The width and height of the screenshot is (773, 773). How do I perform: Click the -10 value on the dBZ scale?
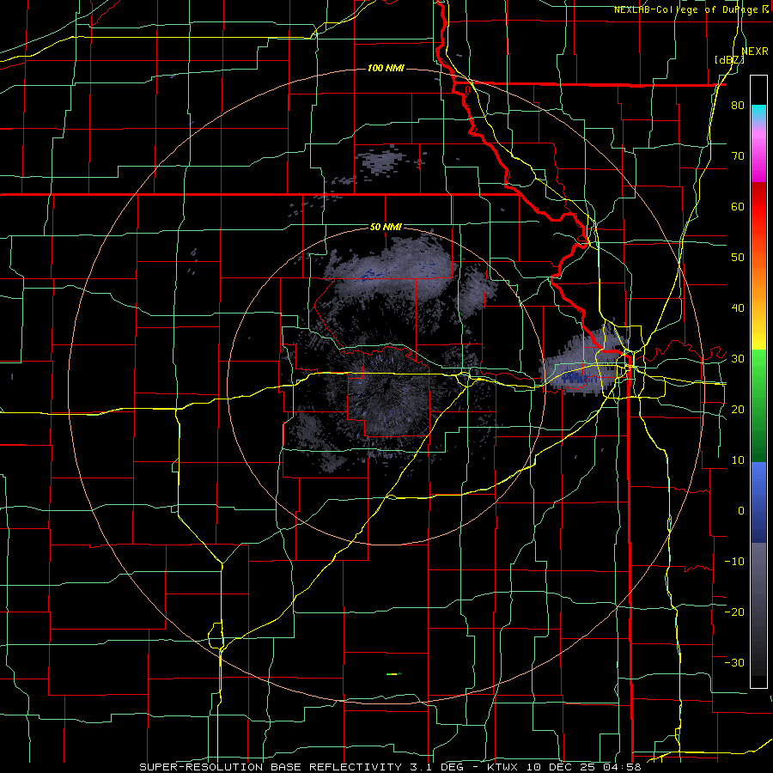(734, 561)
